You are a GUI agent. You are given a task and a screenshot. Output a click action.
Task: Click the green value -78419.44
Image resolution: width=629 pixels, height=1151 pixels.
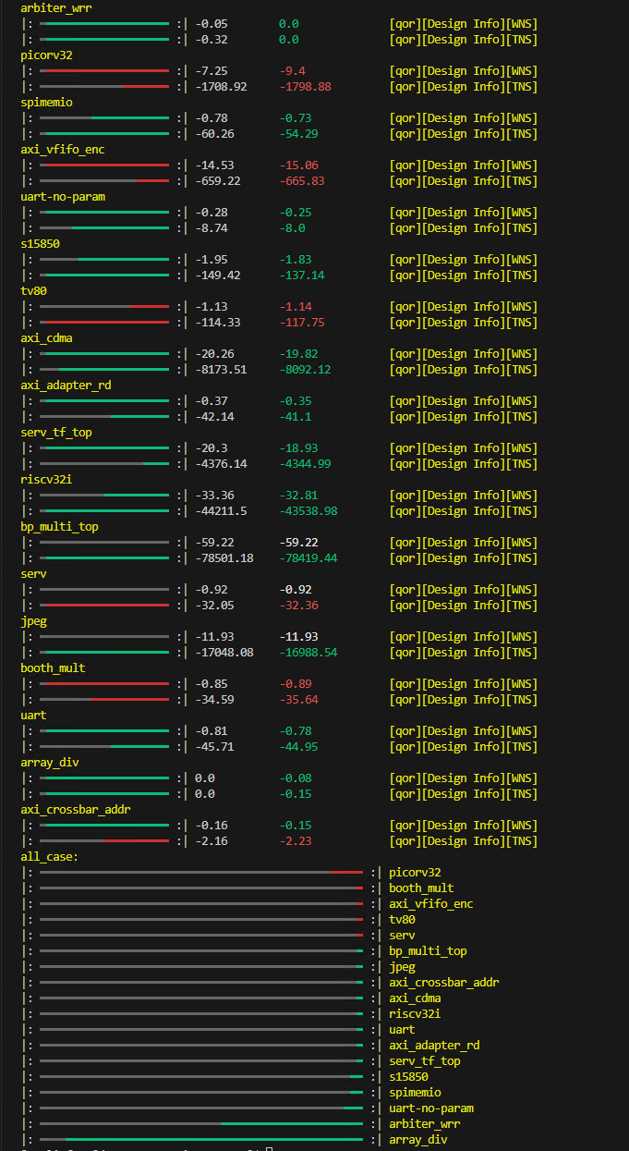pos(308,558)
